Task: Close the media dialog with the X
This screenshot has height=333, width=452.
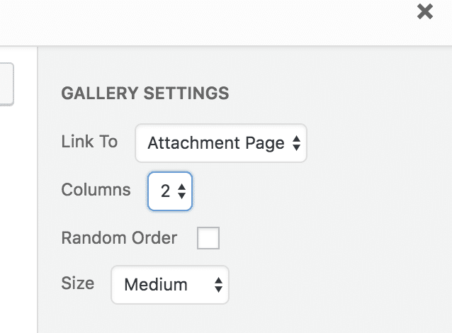Action: [x=425, y=11]
